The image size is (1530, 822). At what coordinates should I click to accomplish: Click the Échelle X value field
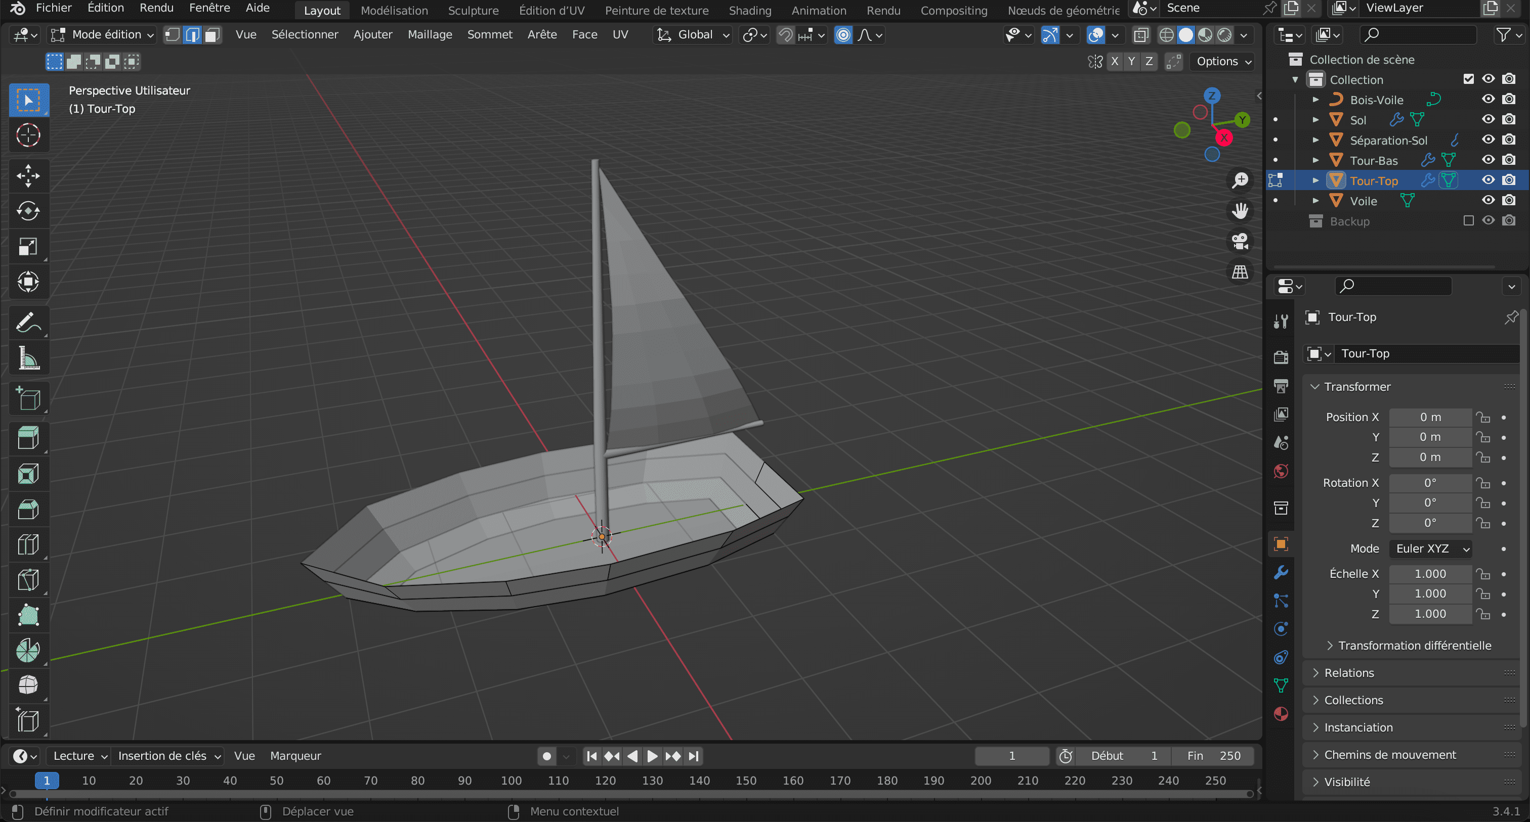coord(1430,574)
